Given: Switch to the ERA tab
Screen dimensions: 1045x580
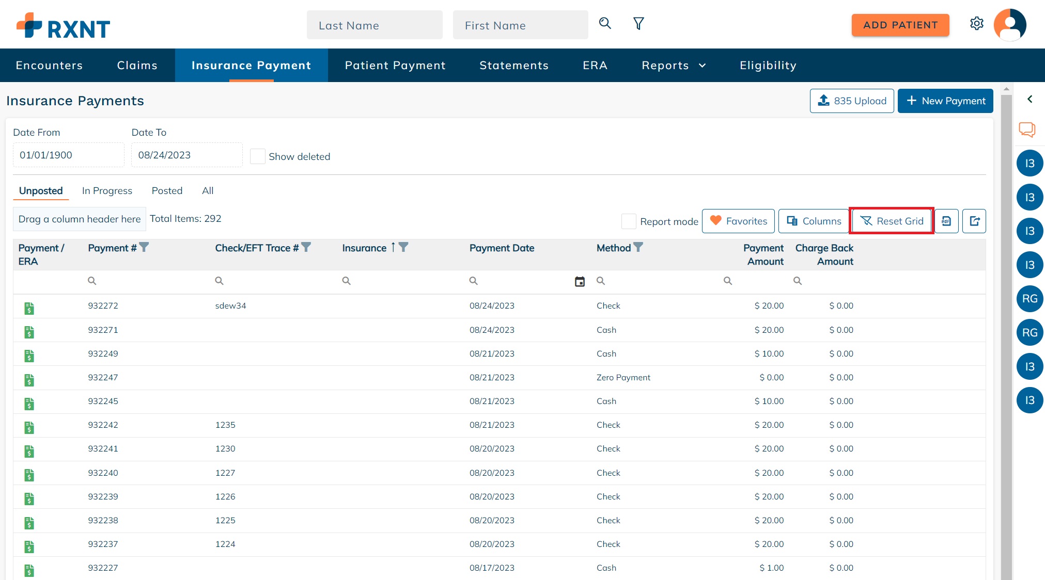Looking at the screenshot, I should [595, 66].
